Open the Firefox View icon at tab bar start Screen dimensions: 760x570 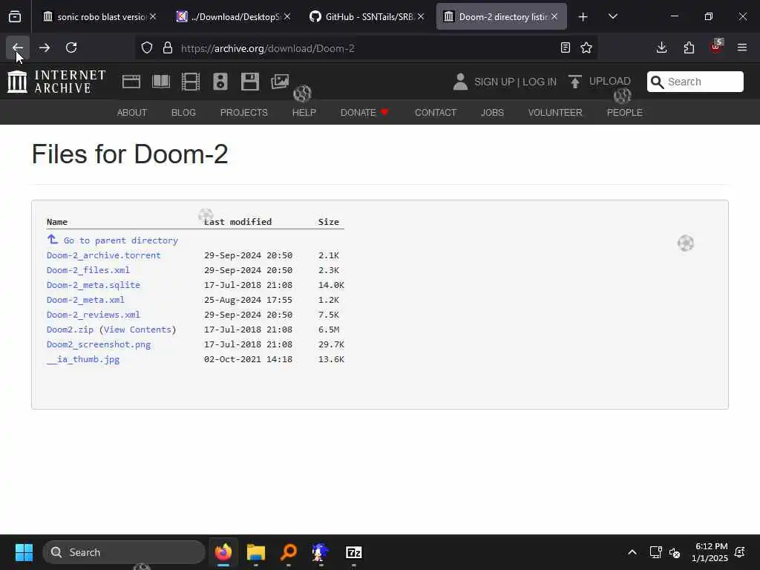[x=15, y=17]
